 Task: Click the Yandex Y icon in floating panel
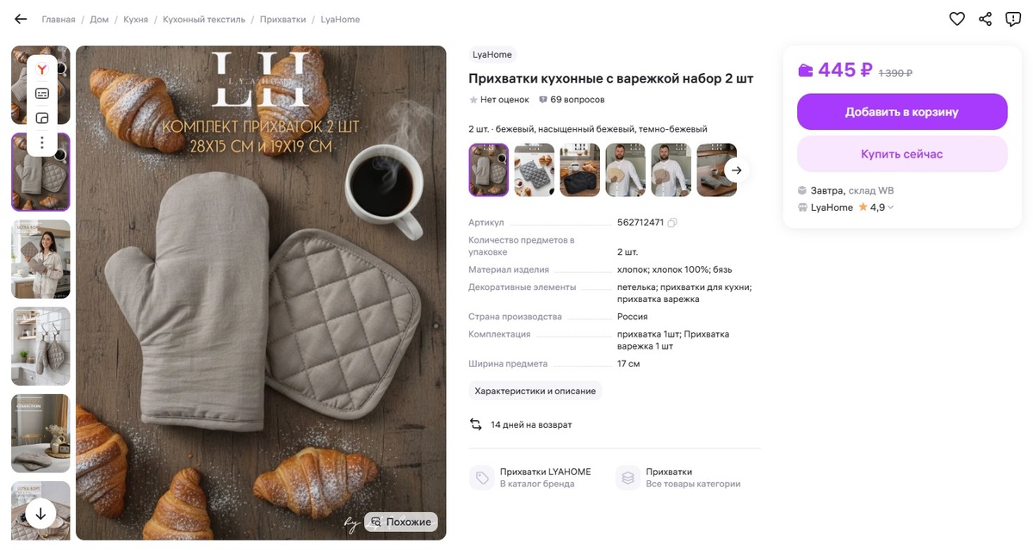coord(42,70)
